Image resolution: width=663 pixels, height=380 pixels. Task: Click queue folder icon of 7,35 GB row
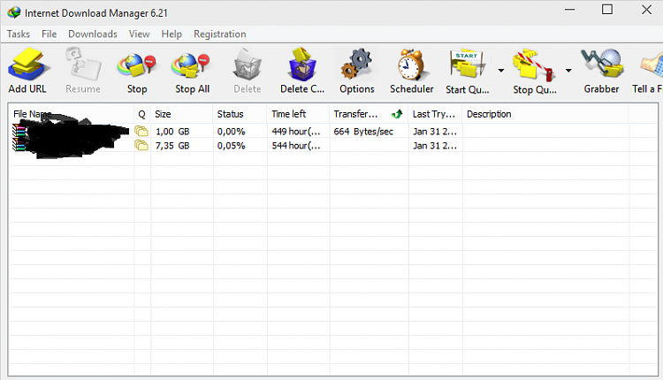point(141,146)
